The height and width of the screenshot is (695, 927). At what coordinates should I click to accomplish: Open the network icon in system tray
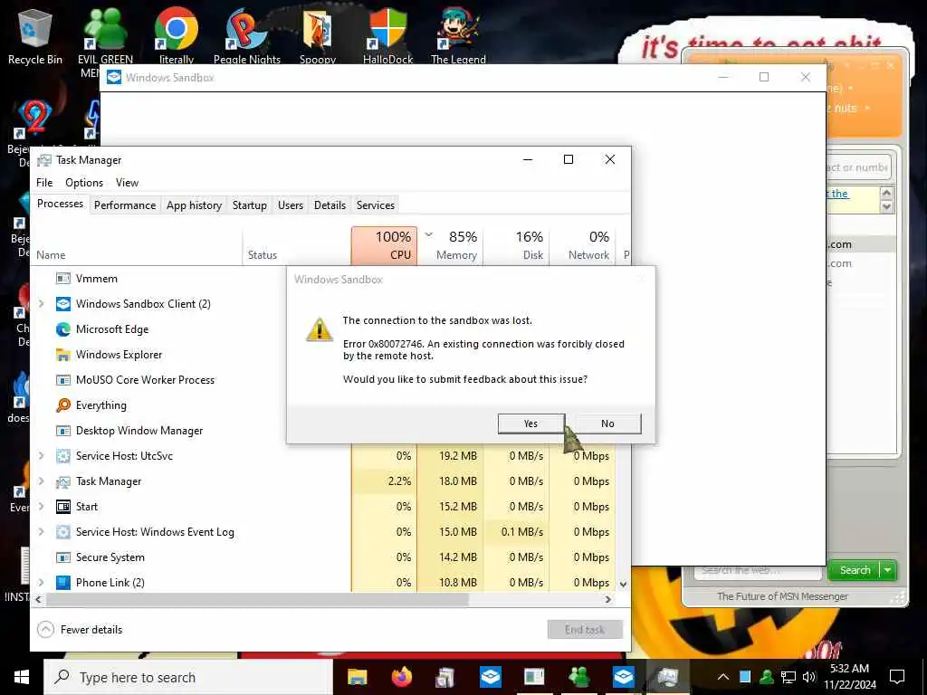click(788, 677)
